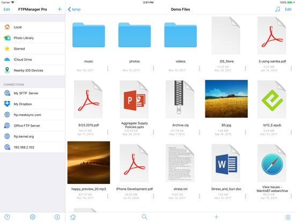
Task: Show options menu for Stress_and_Surr.doc
Action: click(x=245, y=196)
